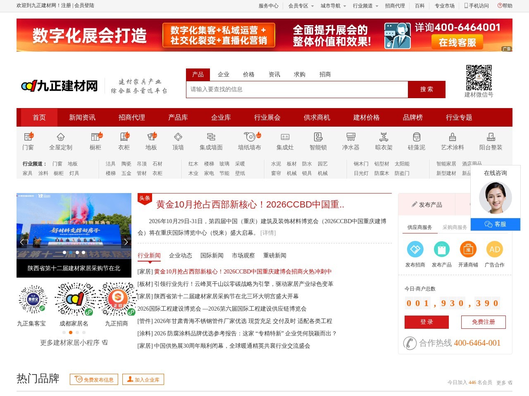Select the 价格 search tab
Viewport: 529px width, 396px height.
(249, 74)
